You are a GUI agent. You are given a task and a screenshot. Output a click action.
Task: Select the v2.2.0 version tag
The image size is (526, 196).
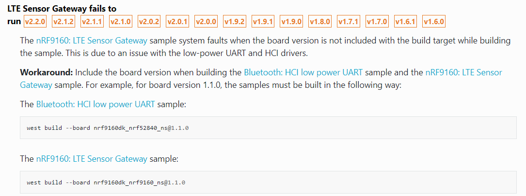(35, 22)
